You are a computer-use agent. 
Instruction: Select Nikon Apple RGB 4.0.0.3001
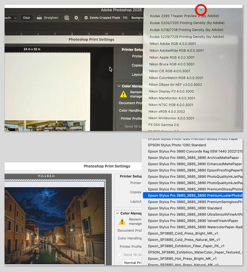(172, 57)
